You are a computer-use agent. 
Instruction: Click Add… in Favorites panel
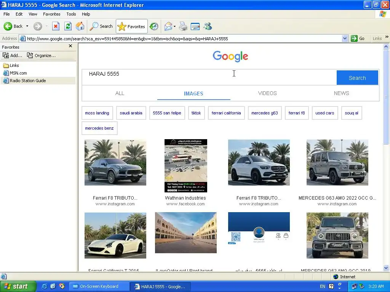12,56
